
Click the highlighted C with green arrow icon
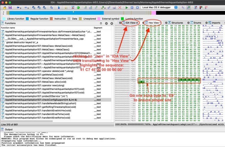point(188,8)
